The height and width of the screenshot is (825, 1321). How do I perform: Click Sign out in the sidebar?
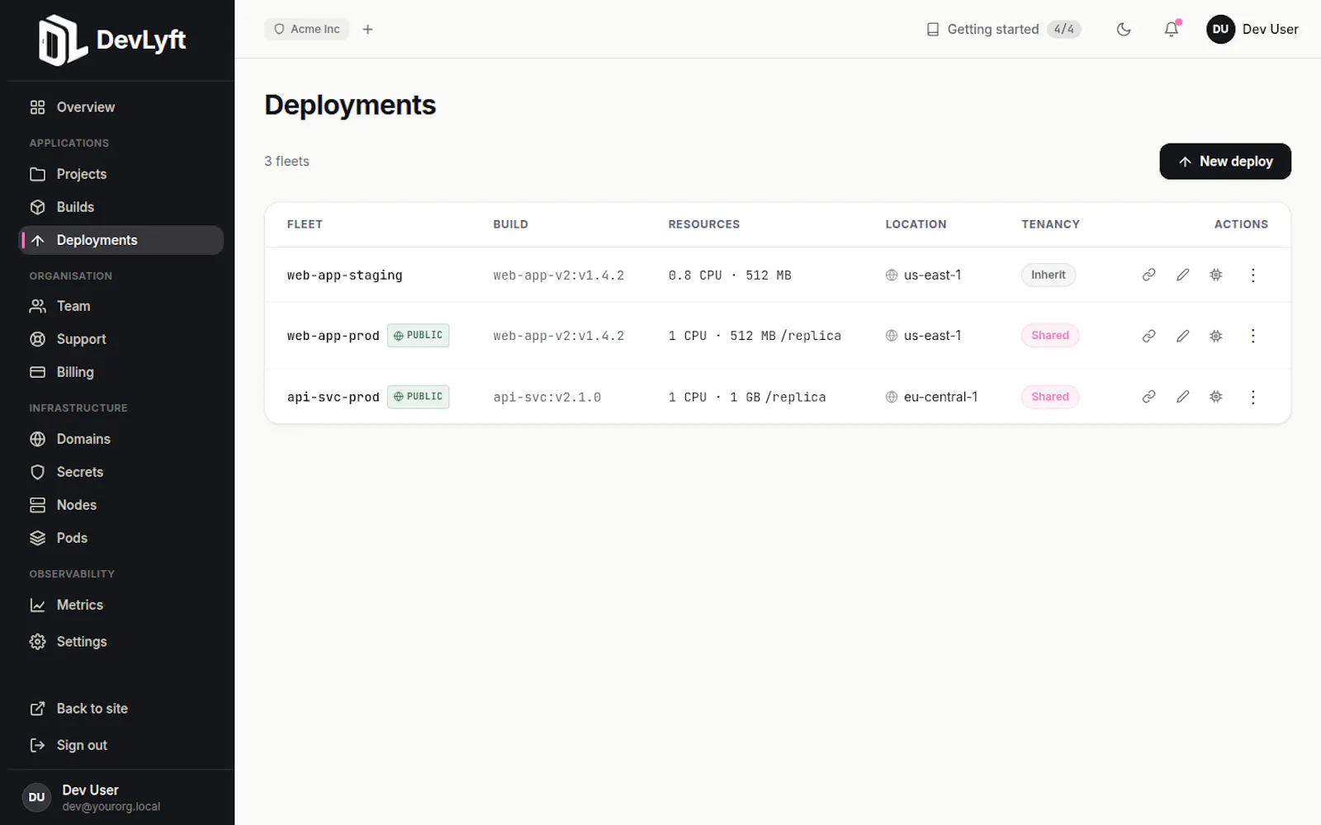[121, 745]
